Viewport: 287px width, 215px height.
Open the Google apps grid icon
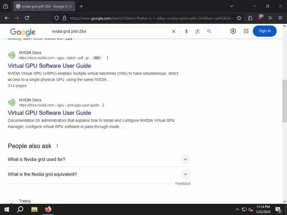pyautogui.click(x=246, y=31)
